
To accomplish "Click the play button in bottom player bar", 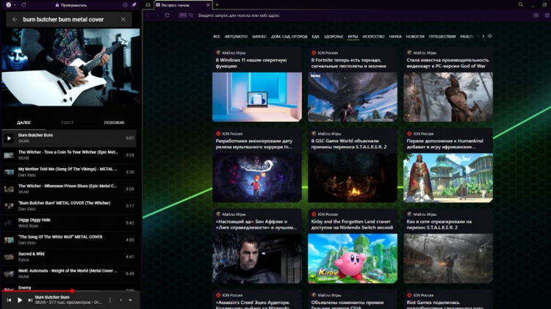I will (x=20, y=300).
